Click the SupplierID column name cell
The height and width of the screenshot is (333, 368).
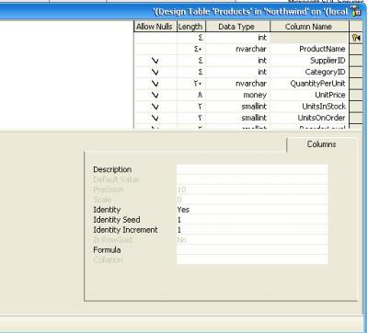(309, 61)
